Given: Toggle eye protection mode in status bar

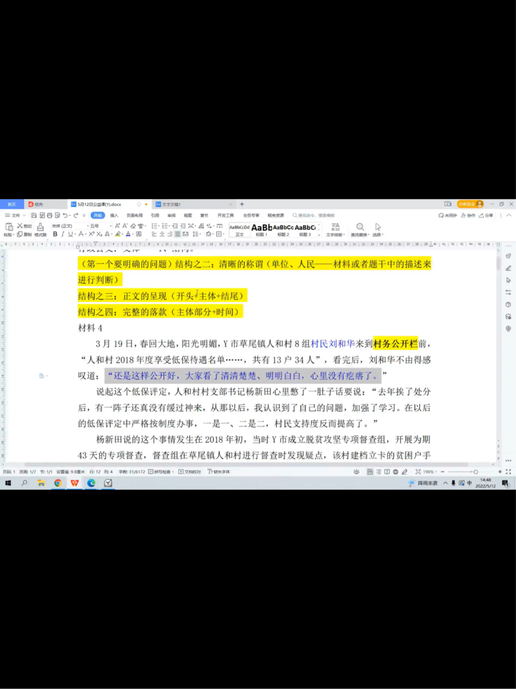Looking at the screenshot, I should (x=357, y=472).
